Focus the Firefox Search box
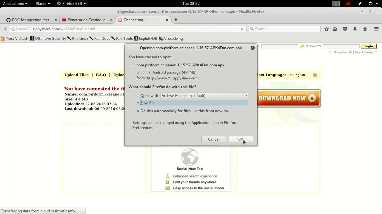Viewport: 382px width, 214px height. tap(284, 29)
